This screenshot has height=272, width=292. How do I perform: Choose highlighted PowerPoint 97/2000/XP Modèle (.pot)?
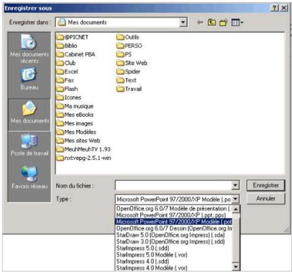(x=174, y=222)
